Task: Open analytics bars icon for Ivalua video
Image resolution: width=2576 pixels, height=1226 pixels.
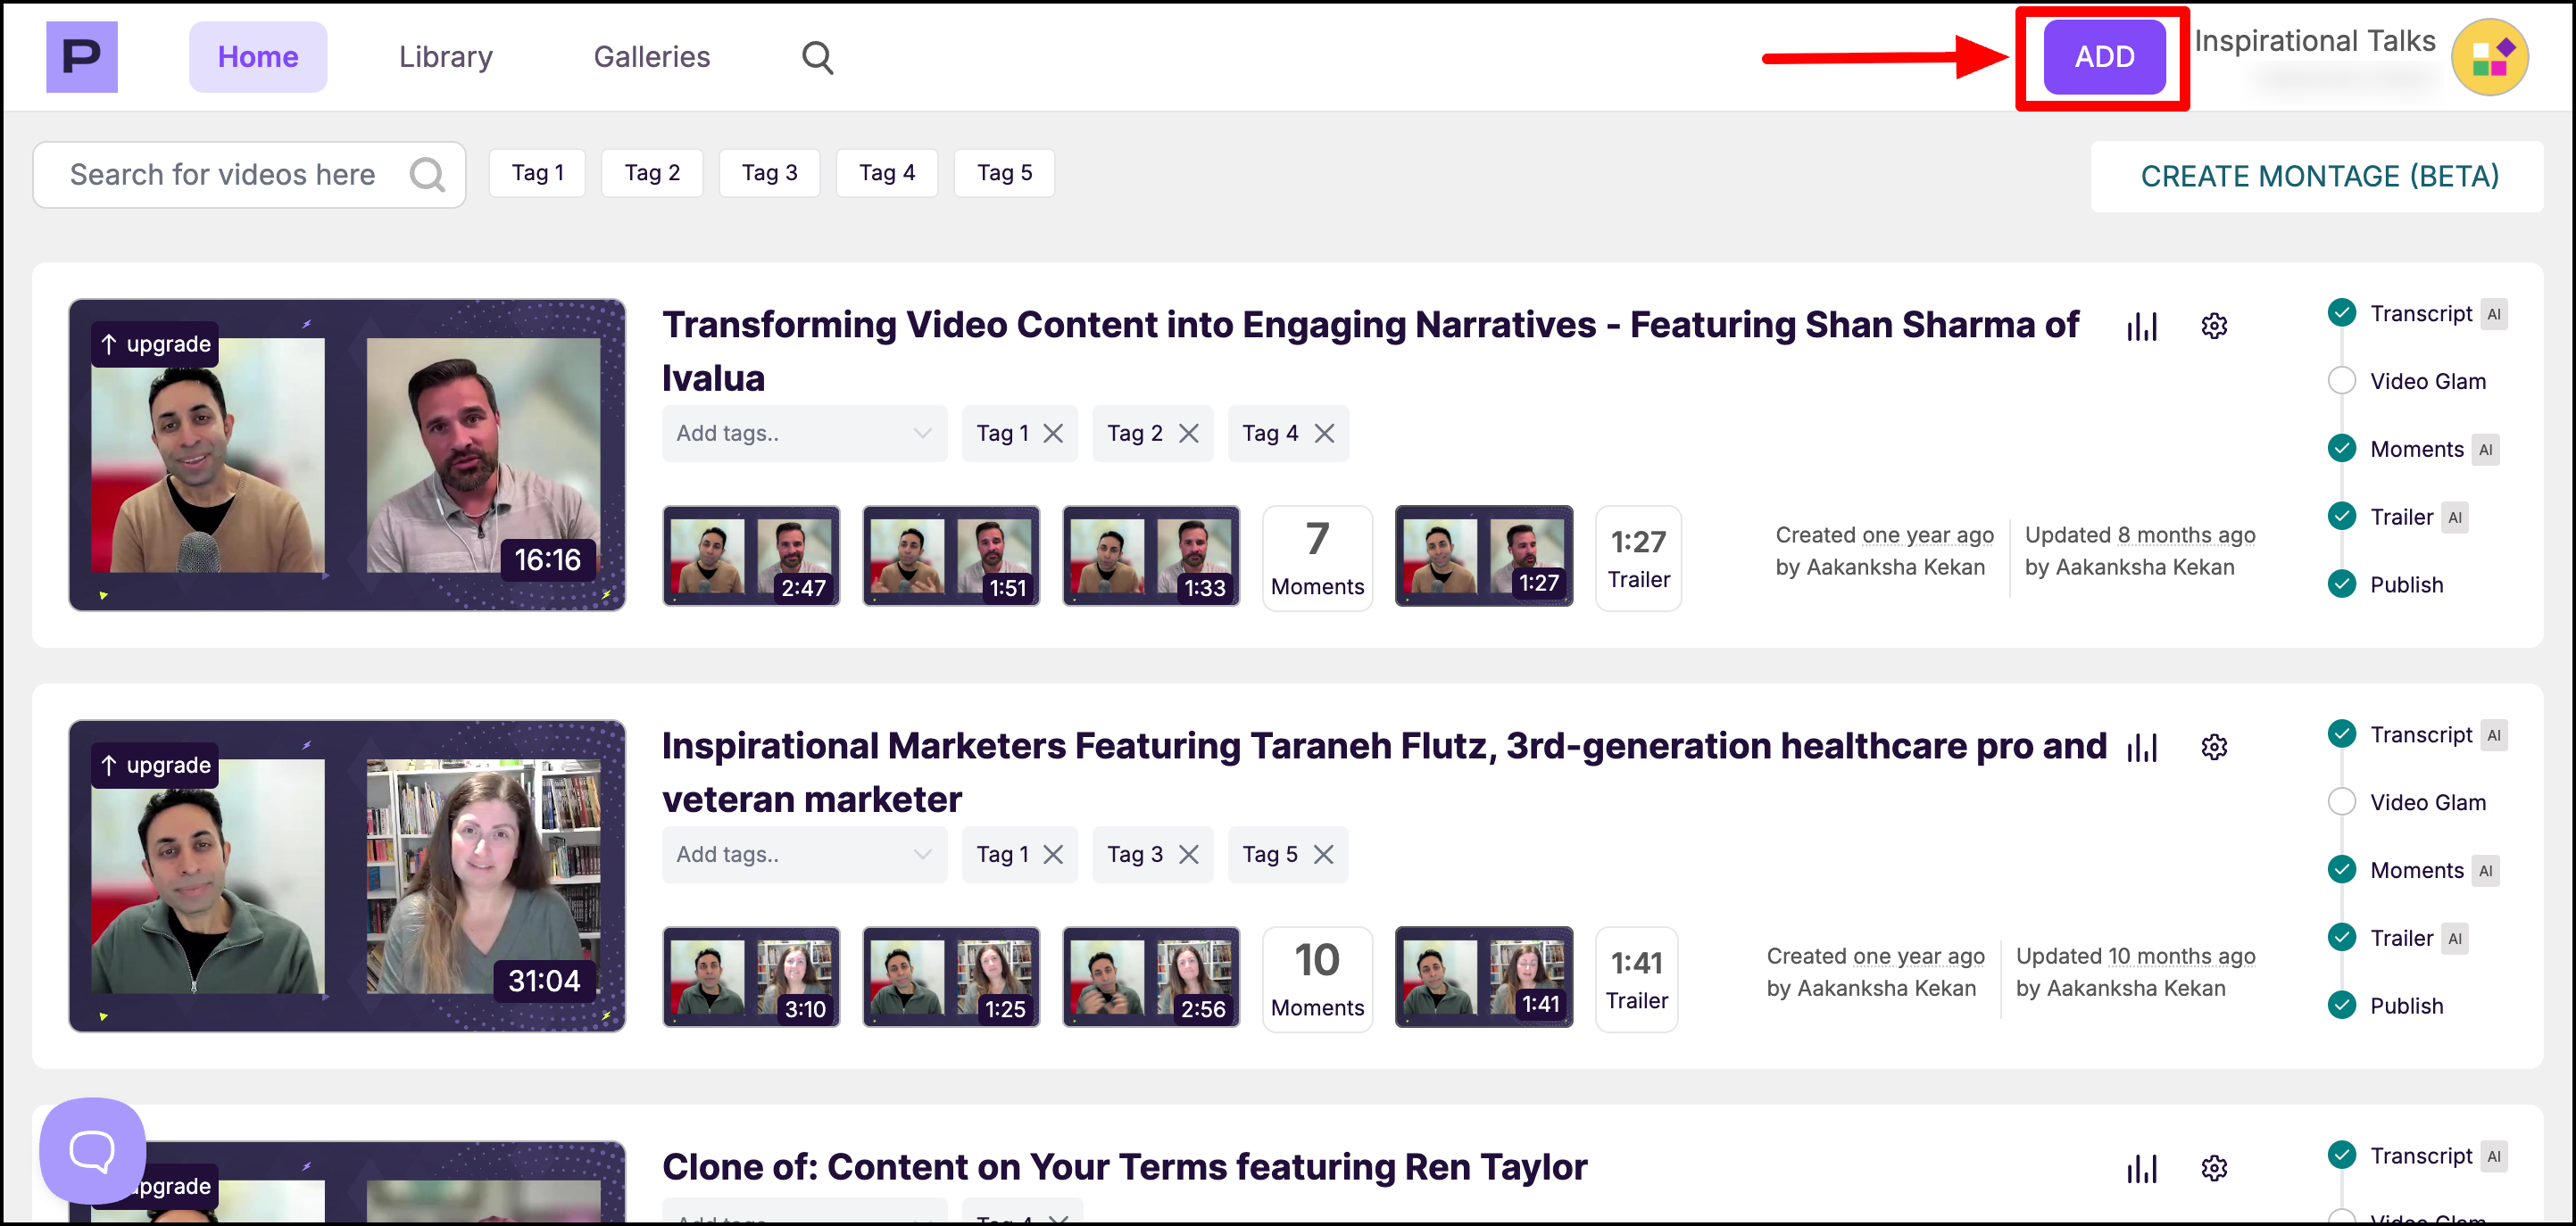Action: click(x=2141, y=326)
